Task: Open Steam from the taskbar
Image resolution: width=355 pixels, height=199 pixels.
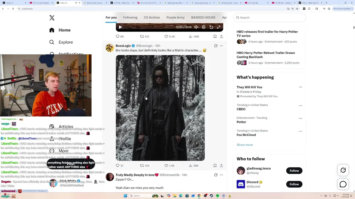Action: tap(211, 196)
